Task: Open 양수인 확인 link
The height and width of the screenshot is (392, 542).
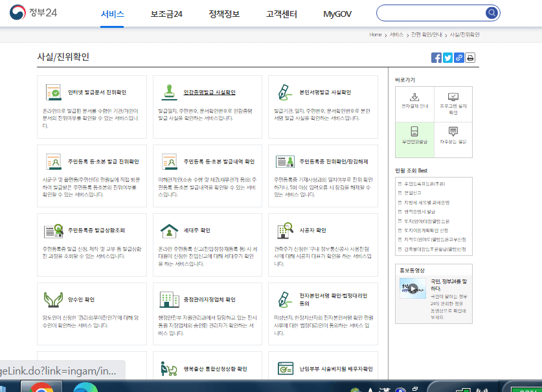Action: pyautogui.click(x=81, y=299)
